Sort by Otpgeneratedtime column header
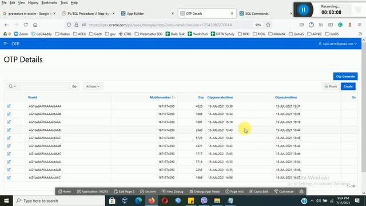The height and width of the screenshot is (206, 366). point(220,97)
